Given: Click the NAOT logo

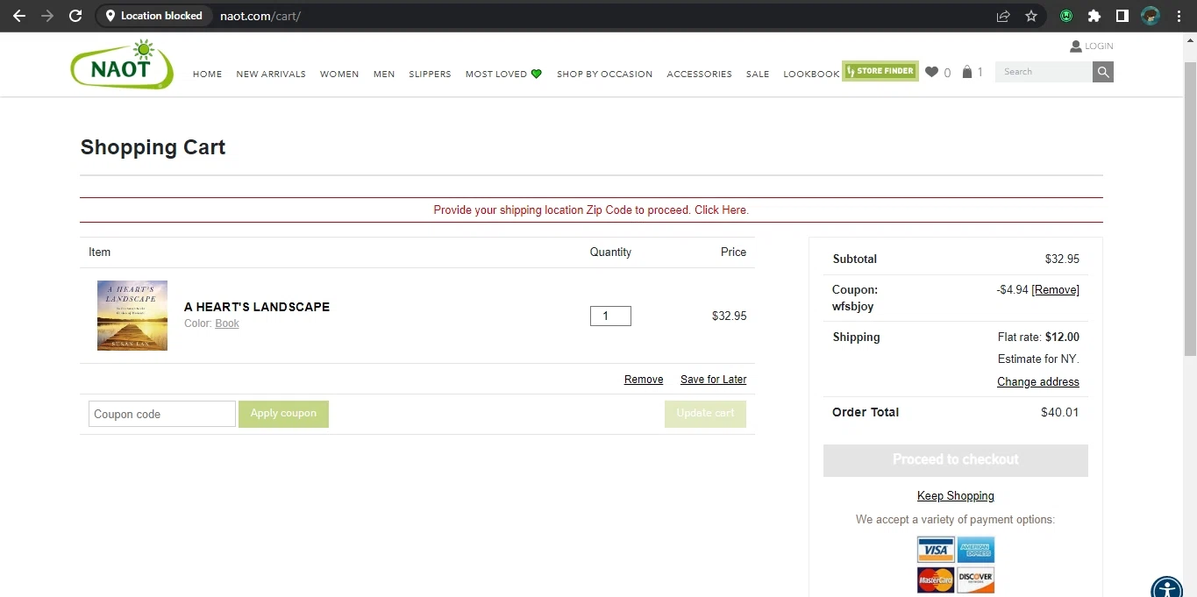Looking at the screenshot, I should coord(122,64).
